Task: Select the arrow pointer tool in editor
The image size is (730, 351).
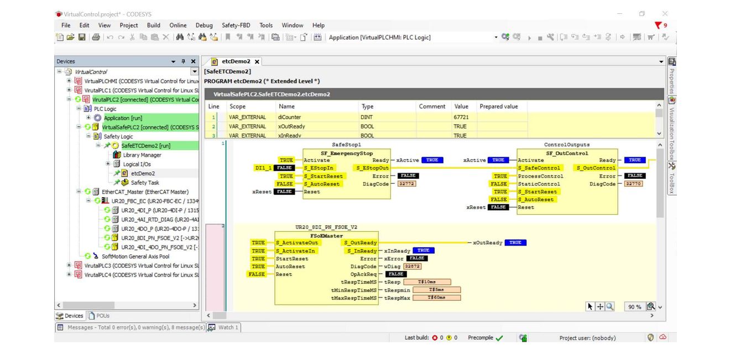Action: click(x=590, y=306)
